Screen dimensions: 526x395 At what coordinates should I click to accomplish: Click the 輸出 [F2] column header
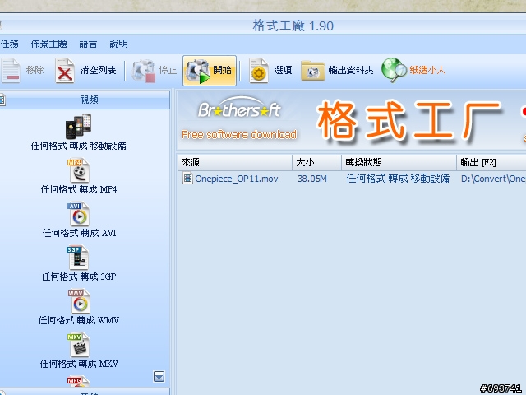point(491,163)
